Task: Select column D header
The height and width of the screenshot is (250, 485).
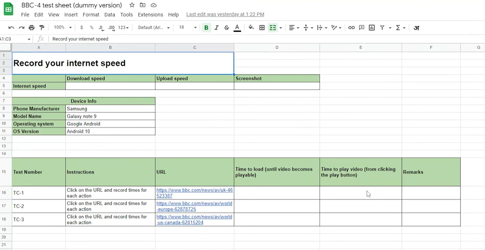Action: [x=277, y=47]
